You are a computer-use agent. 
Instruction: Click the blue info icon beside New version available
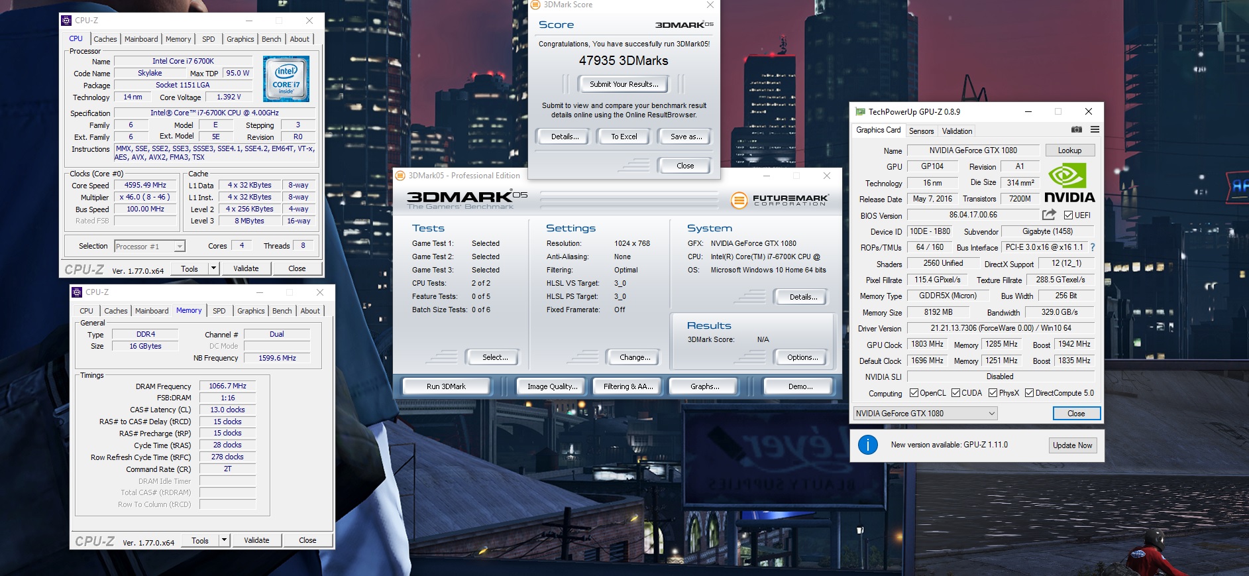[867, 445]
